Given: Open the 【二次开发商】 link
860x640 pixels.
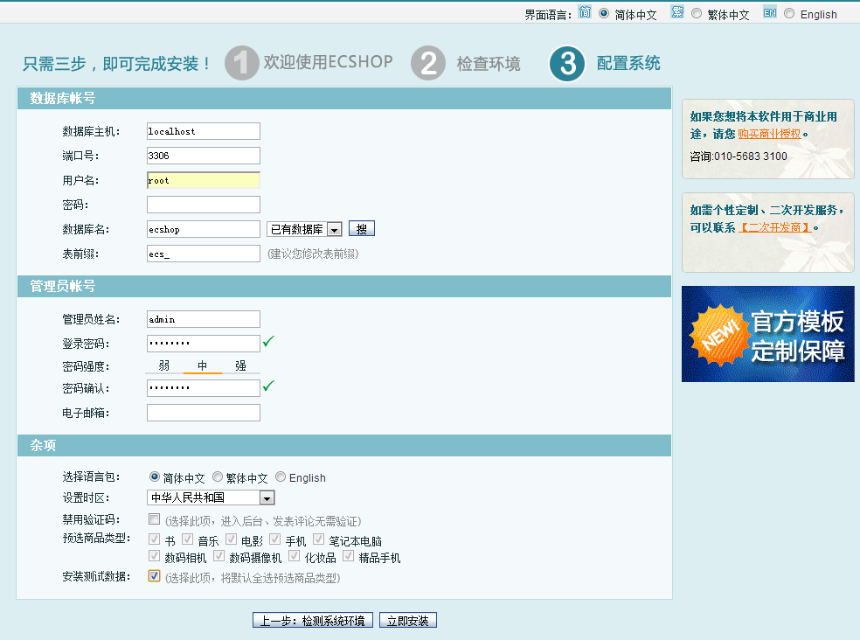Looking at the screenshot, I should tap(775, 227).
